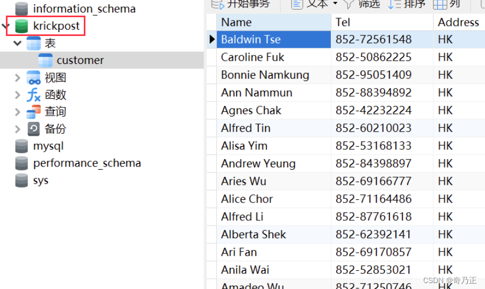
Task: Click the row selector for Baldwin Tse
Action: (212, 39)
